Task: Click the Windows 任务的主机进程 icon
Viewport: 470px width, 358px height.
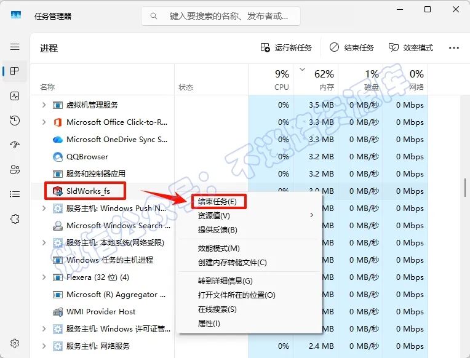Action: (58, 260)
